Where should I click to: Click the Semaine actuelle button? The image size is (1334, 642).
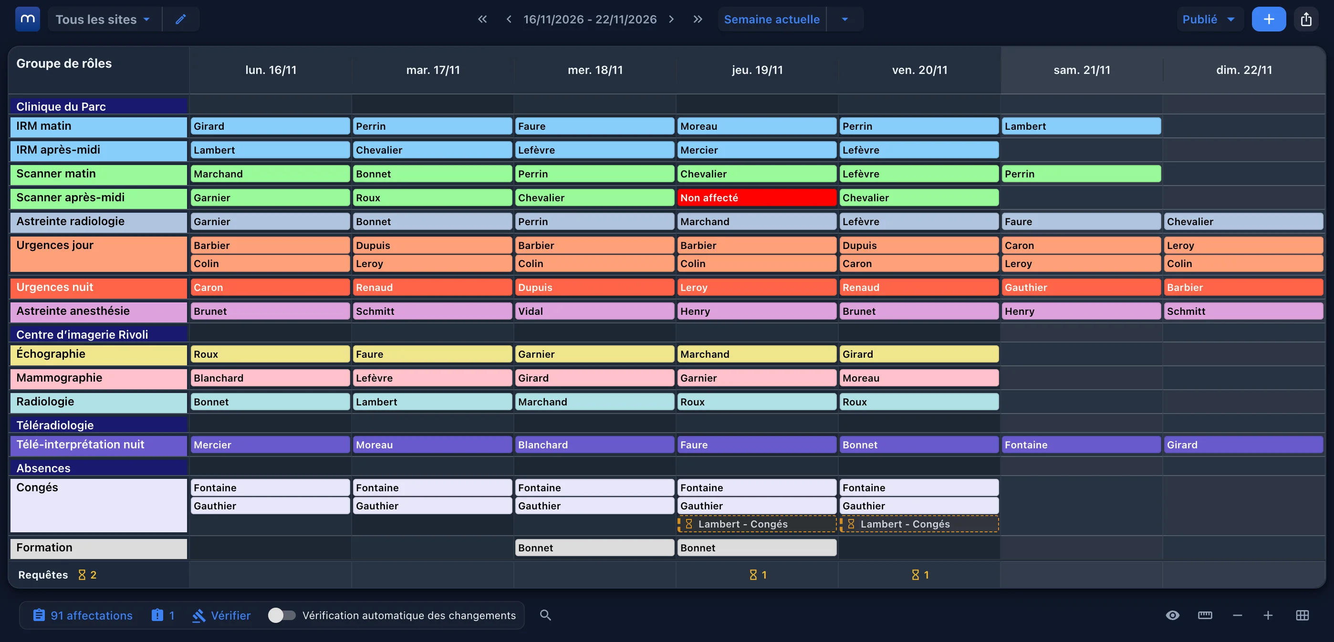(x=771, y=19)
